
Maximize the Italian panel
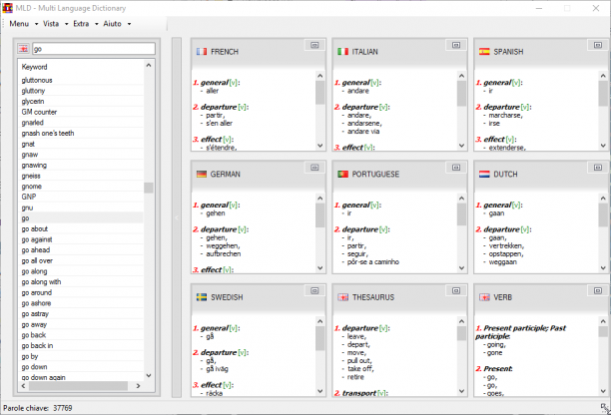(456, 45)
